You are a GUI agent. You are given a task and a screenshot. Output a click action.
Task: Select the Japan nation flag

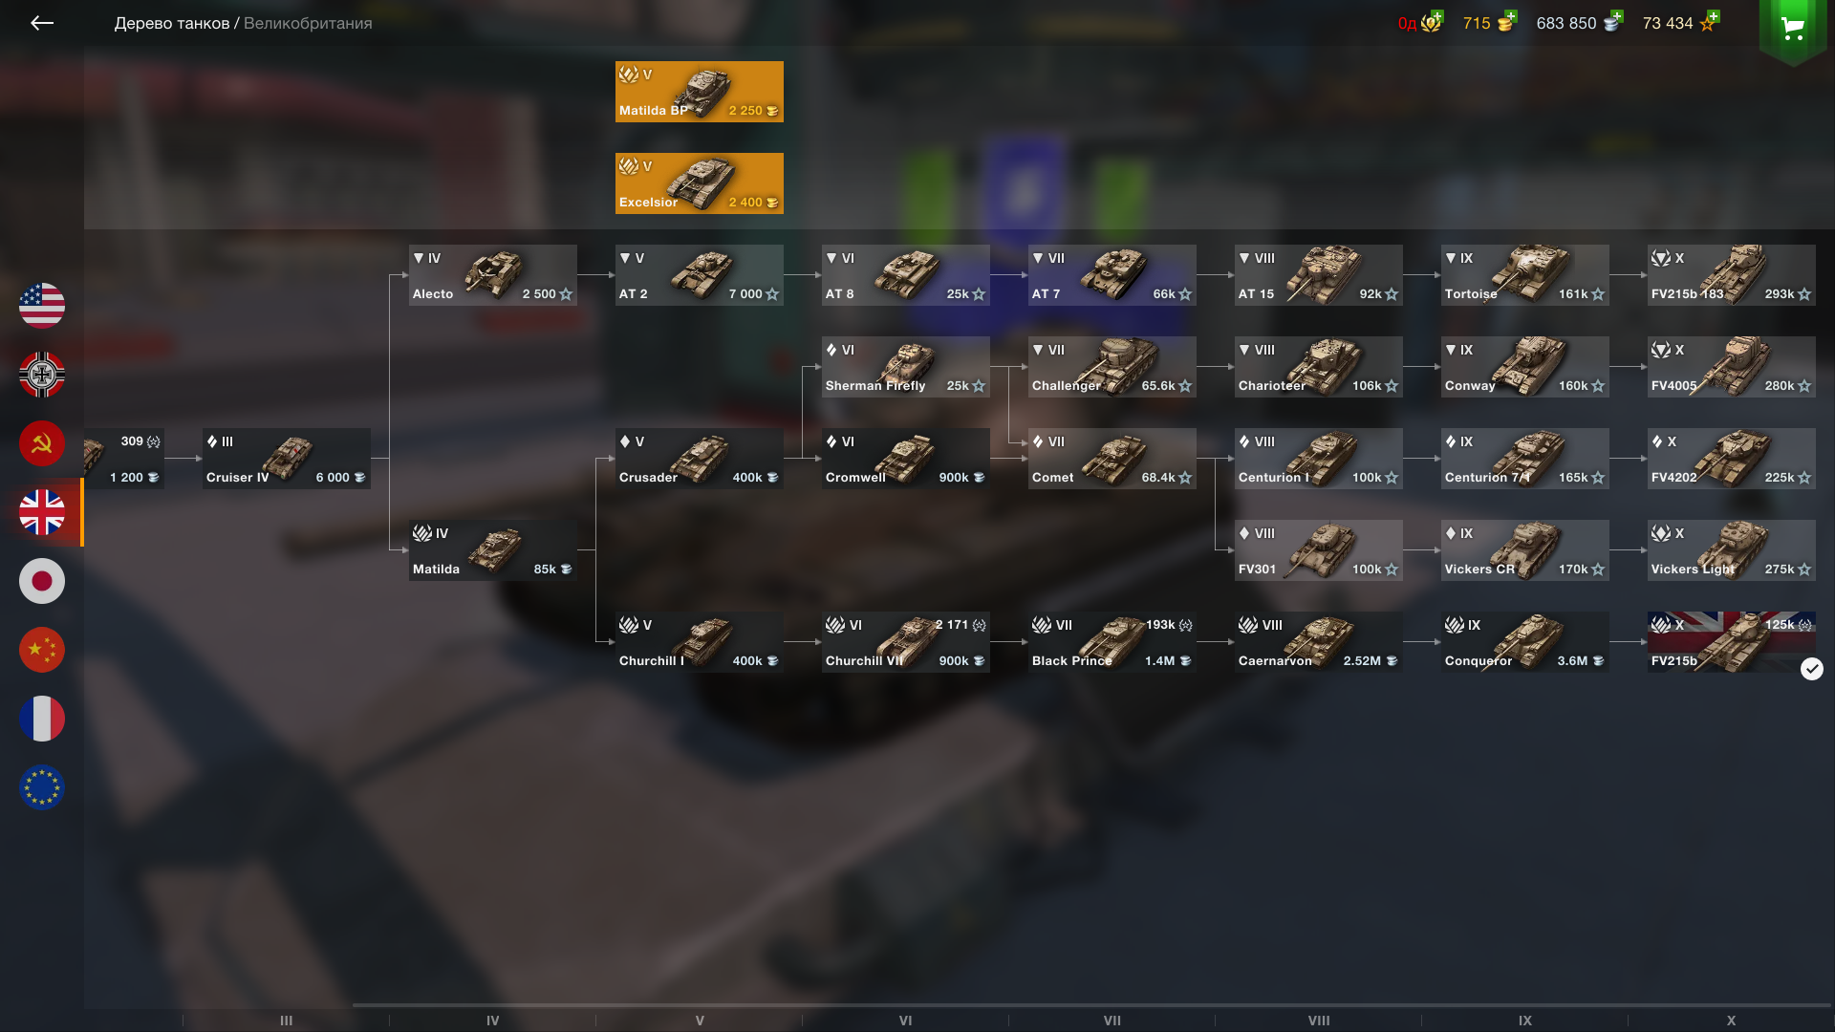[42, 581]
